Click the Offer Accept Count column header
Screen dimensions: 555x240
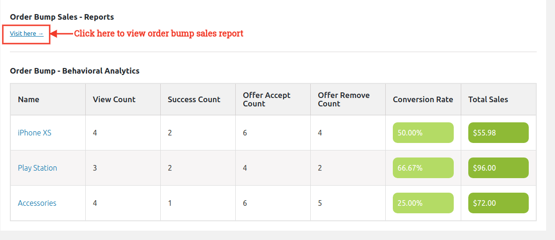point(266,99)
